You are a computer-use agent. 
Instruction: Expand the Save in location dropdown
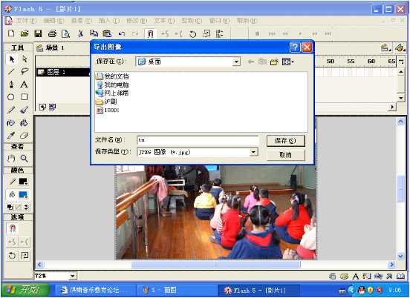pyautogui.click(x=236, y=62)
